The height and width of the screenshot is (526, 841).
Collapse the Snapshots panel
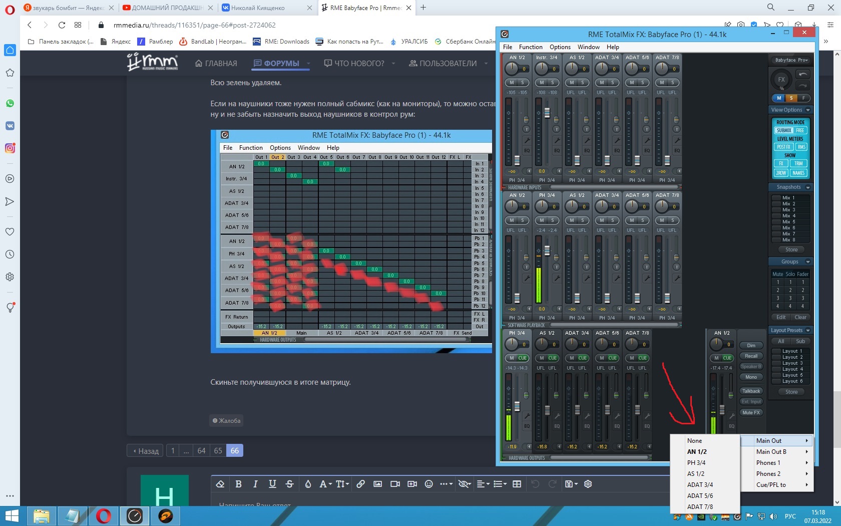coord(808,187)
